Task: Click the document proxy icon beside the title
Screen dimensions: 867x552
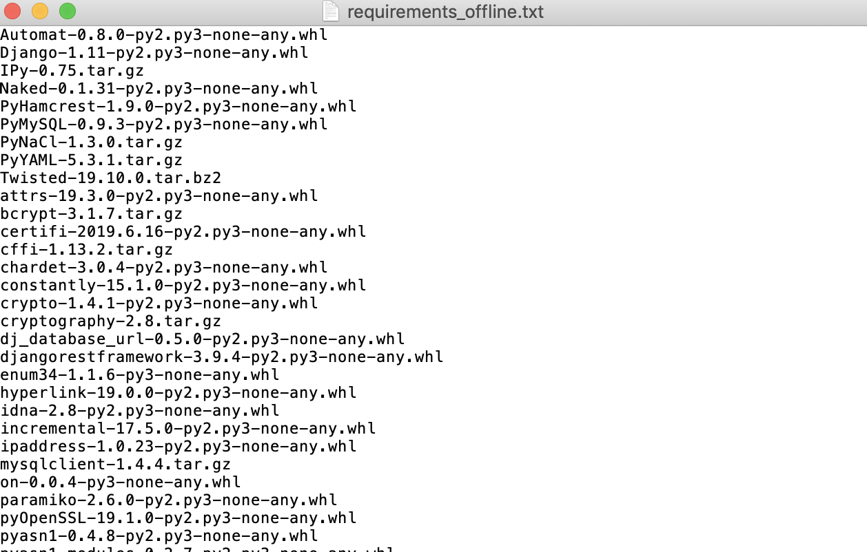Action: (331, 12)
